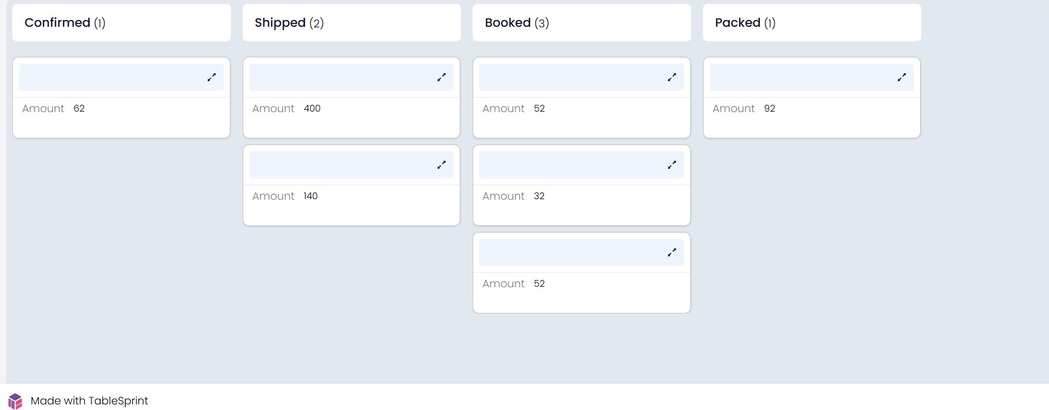Expand the last Booked card, Amount 52
This screenshot has width=1049, height=410.
(672, 253)
